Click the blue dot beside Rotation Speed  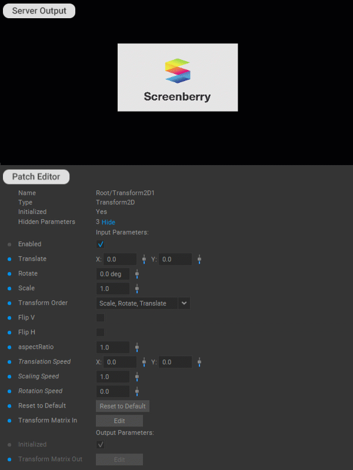[x=9, y=391]
